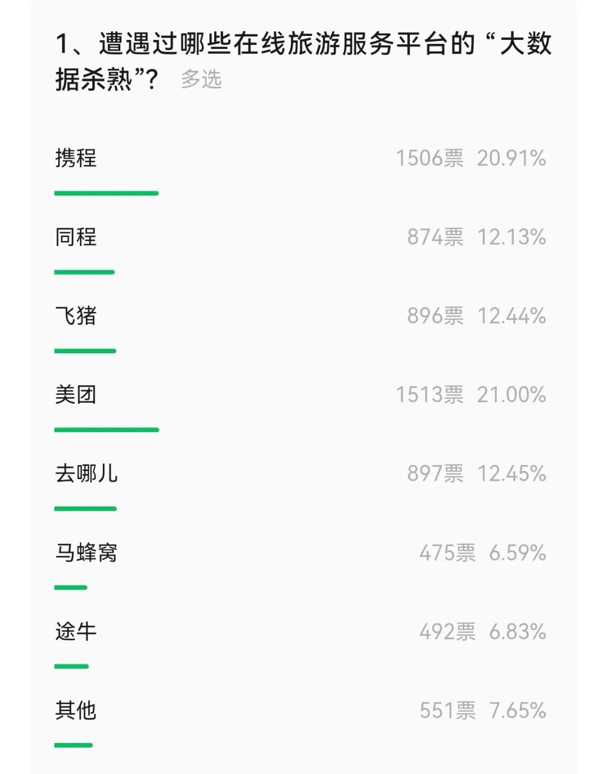The width and height of the screenshot is (607, 774).
Task: Click the 874票 12.13% result text
Action: tap(477, 237)
